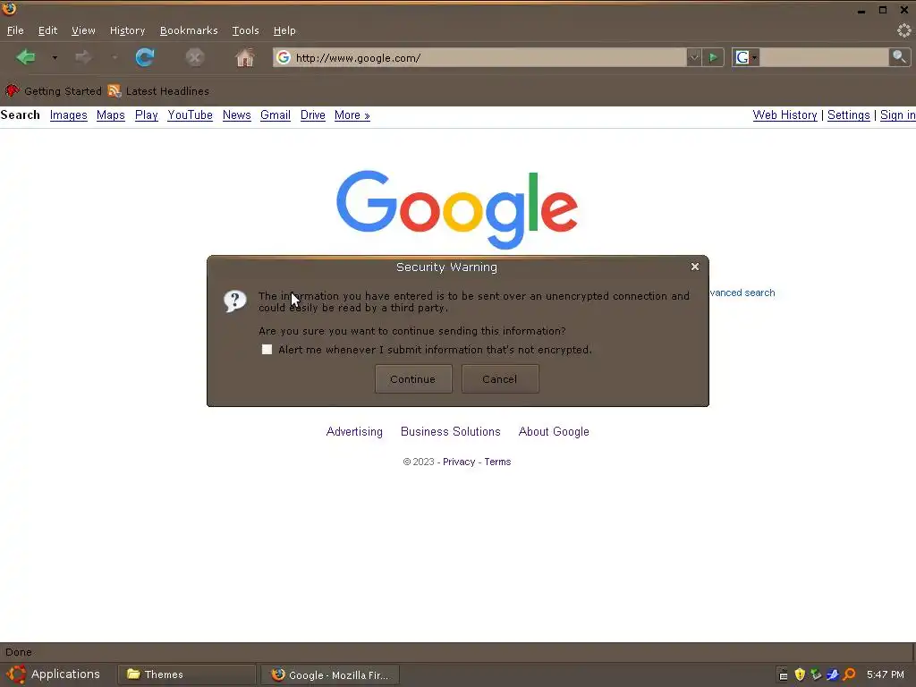Open the Getting Started bookmark

pyautogui.click(x=53, y=90)
